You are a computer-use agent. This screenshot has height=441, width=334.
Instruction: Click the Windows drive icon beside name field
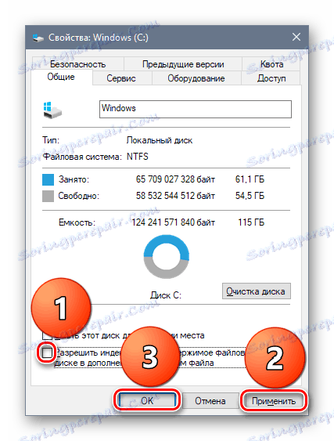point(52,110)
